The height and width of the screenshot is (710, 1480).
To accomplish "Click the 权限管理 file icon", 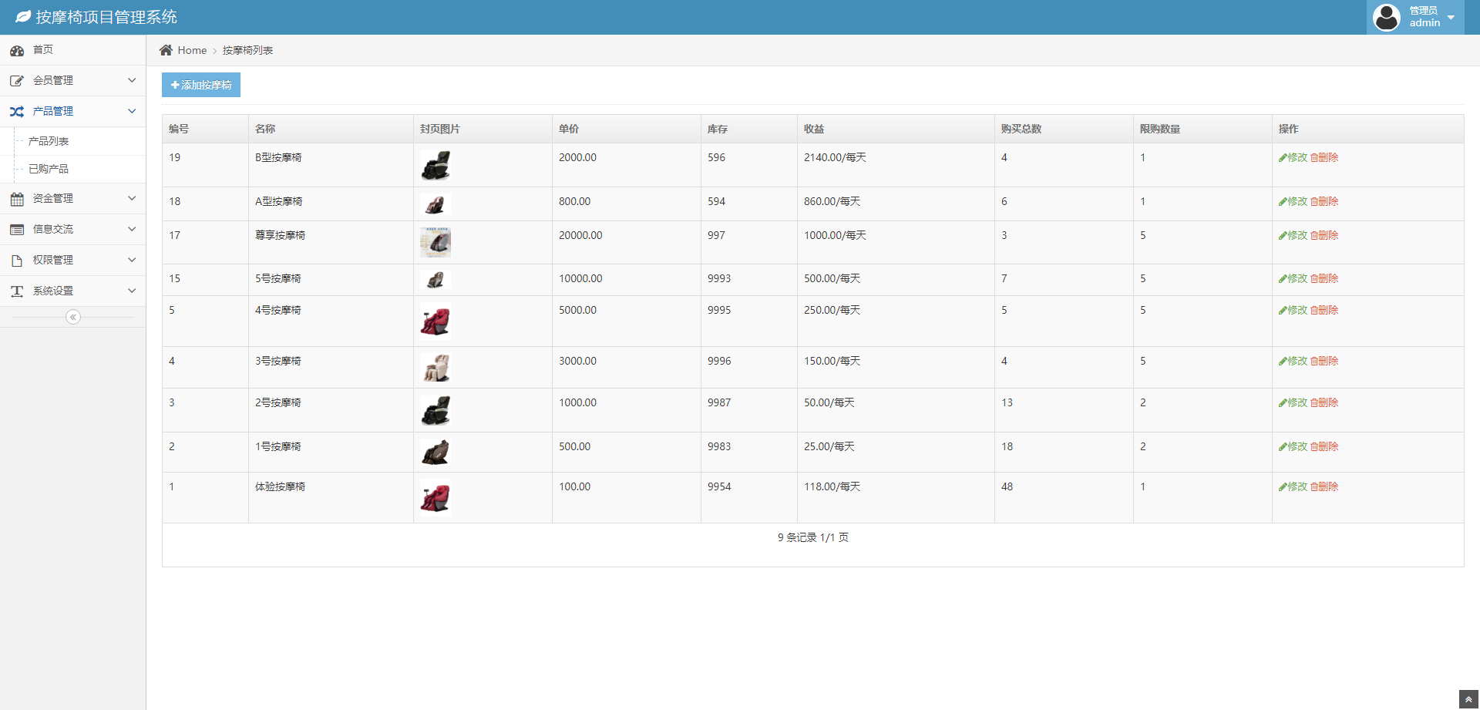I will click(x=17, y=261).
